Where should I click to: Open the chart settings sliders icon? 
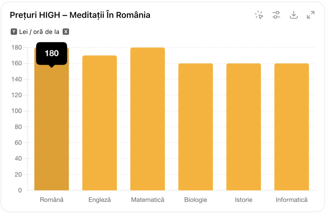(276, 15)
